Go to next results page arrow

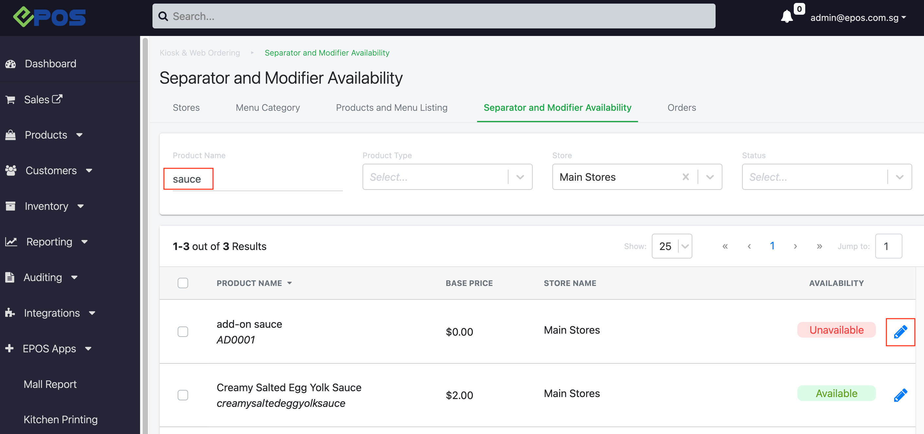pos(795,246)
